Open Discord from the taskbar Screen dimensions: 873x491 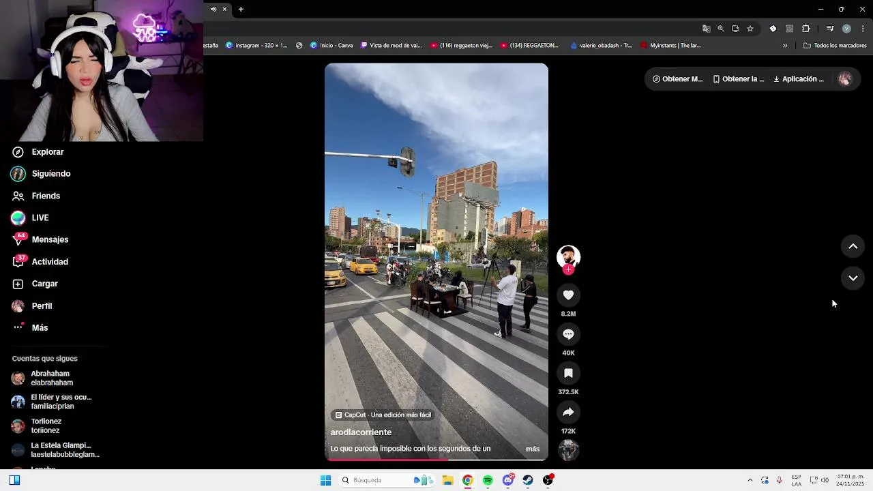(508, 480)
